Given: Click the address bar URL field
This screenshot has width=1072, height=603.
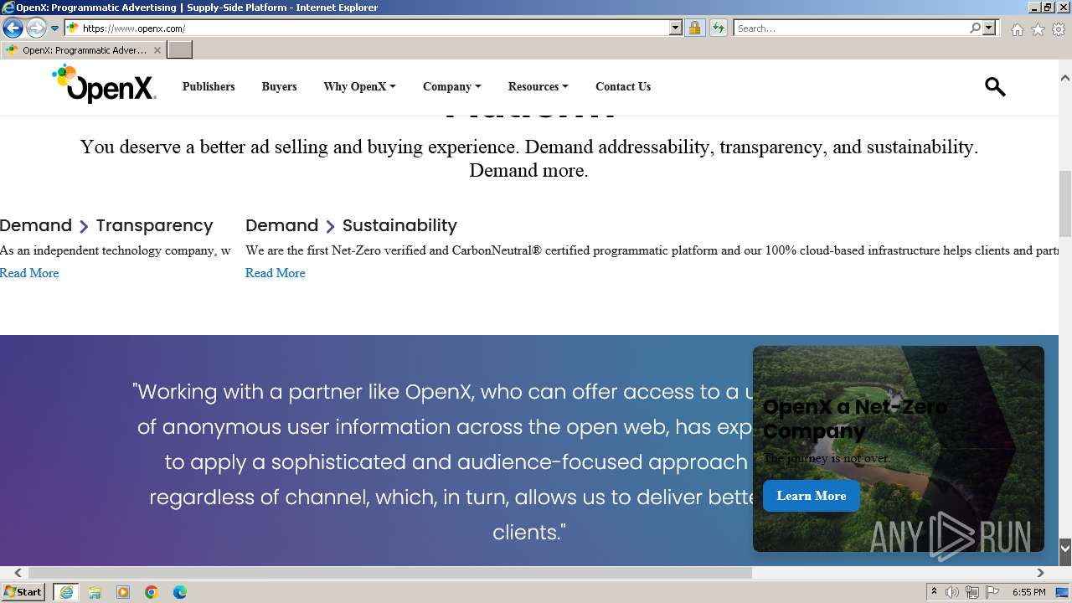Looking at the screenshot, I should pos(374,28).
